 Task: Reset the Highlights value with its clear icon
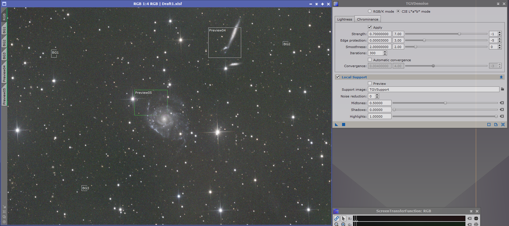pyautogui.click(x=502, y=117)
